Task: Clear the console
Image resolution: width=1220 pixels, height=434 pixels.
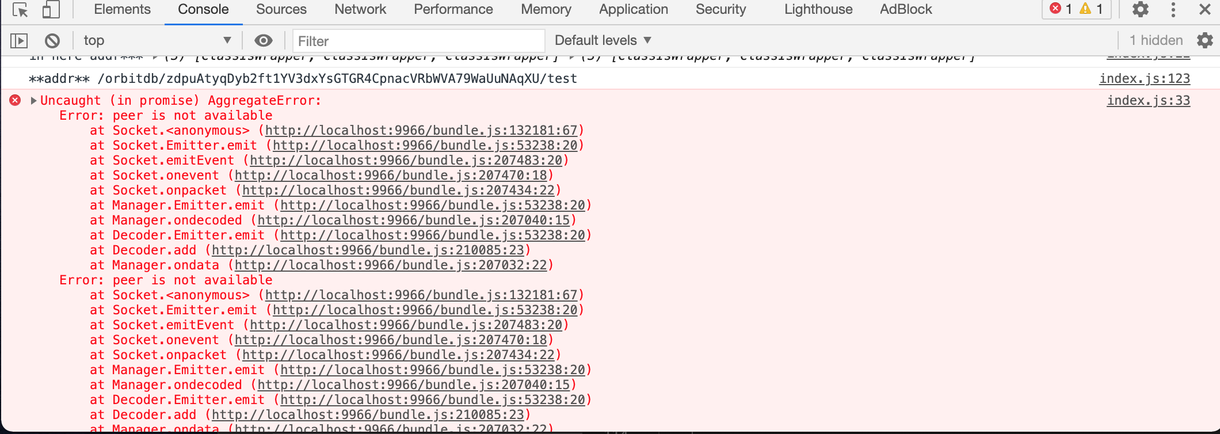Action: [52, 40]
